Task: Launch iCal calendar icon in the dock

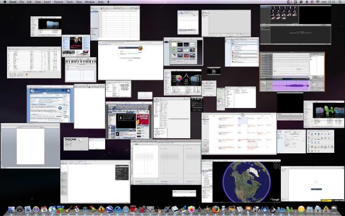Action: 44,210
